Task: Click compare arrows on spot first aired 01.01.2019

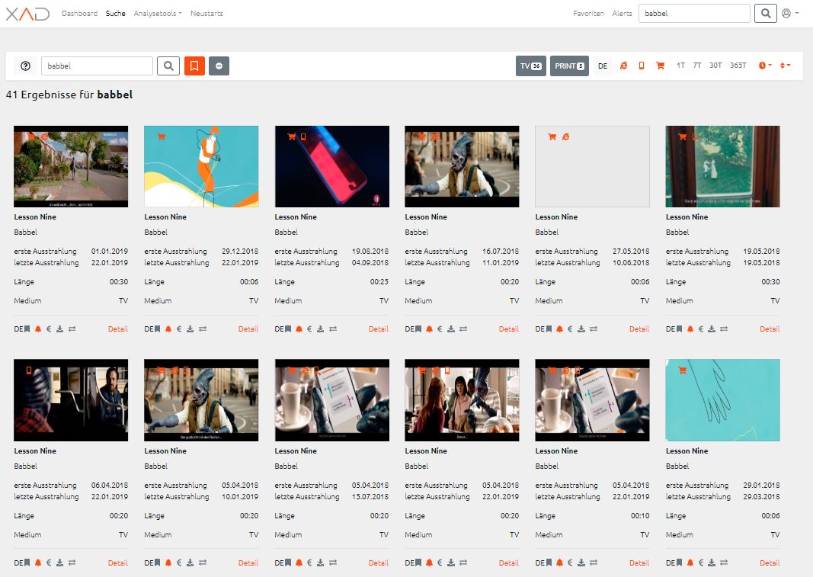Action: 72,329
